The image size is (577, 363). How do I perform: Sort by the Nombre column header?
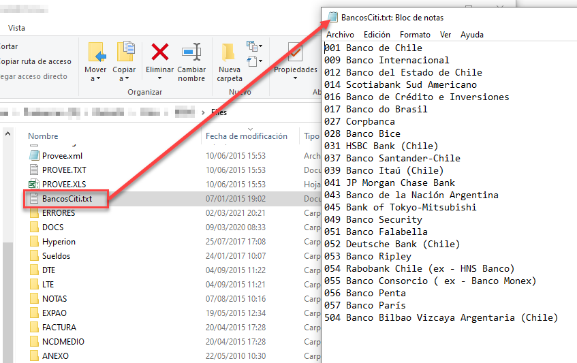[43, 136]
